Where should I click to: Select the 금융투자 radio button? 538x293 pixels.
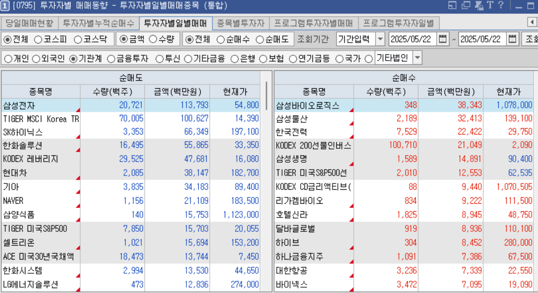click(111, 59)
